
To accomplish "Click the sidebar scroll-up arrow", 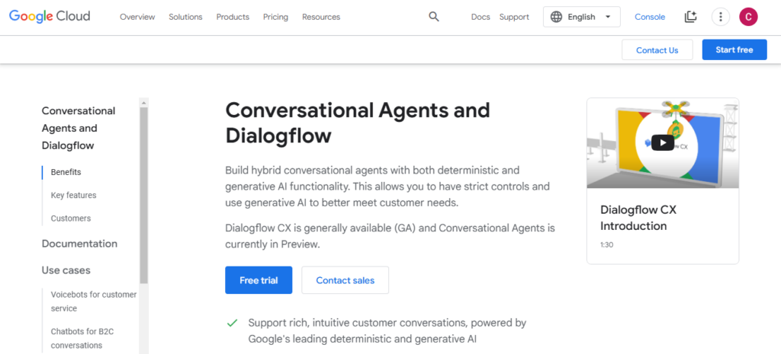I will [144, 103].
